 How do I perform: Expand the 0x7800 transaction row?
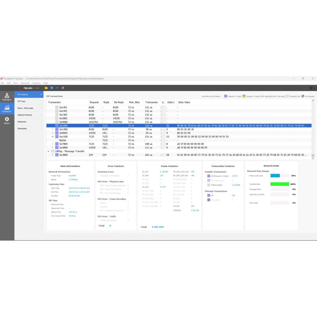[x=53, y=144]
